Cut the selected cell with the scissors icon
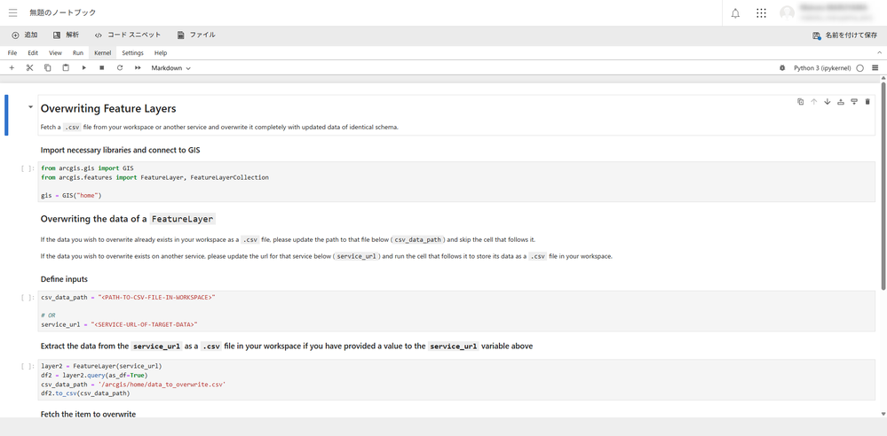Viewport: 887px width, 436px height. [x=30, y=67]
